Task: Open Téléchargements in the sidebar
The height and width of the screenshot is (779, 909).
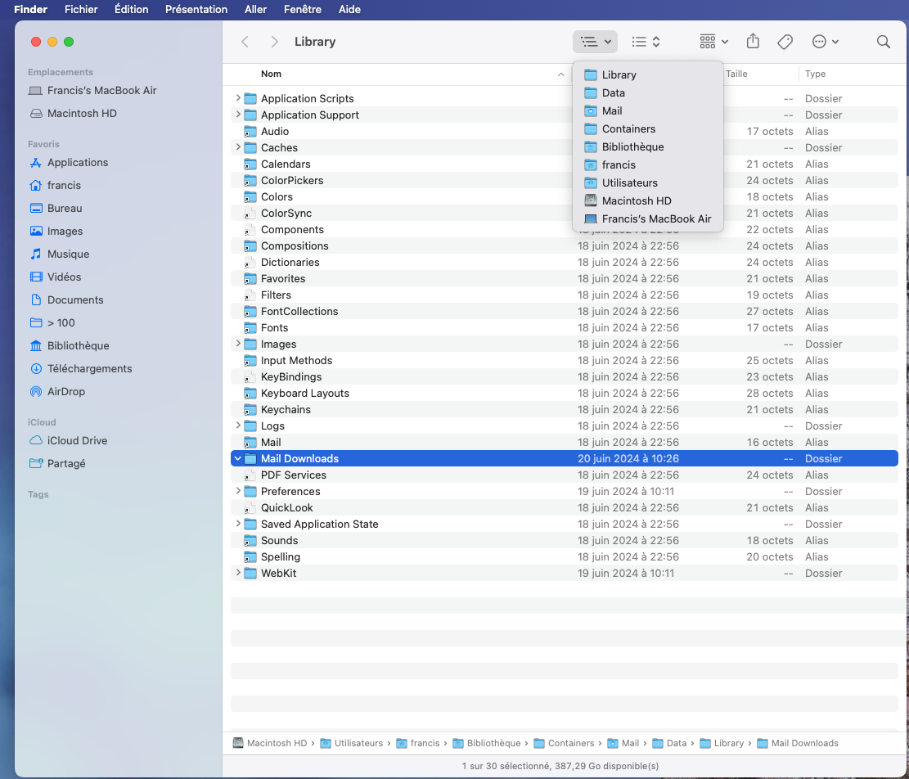Action: click(x=89, y=369)
